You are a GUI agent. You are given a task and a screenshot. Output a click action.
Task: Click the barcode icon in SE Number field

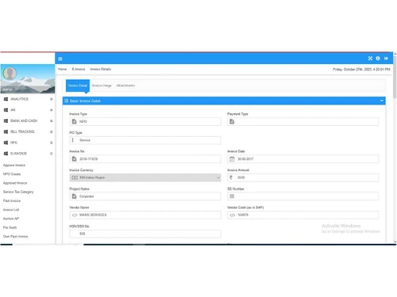(x=232, y=196)
